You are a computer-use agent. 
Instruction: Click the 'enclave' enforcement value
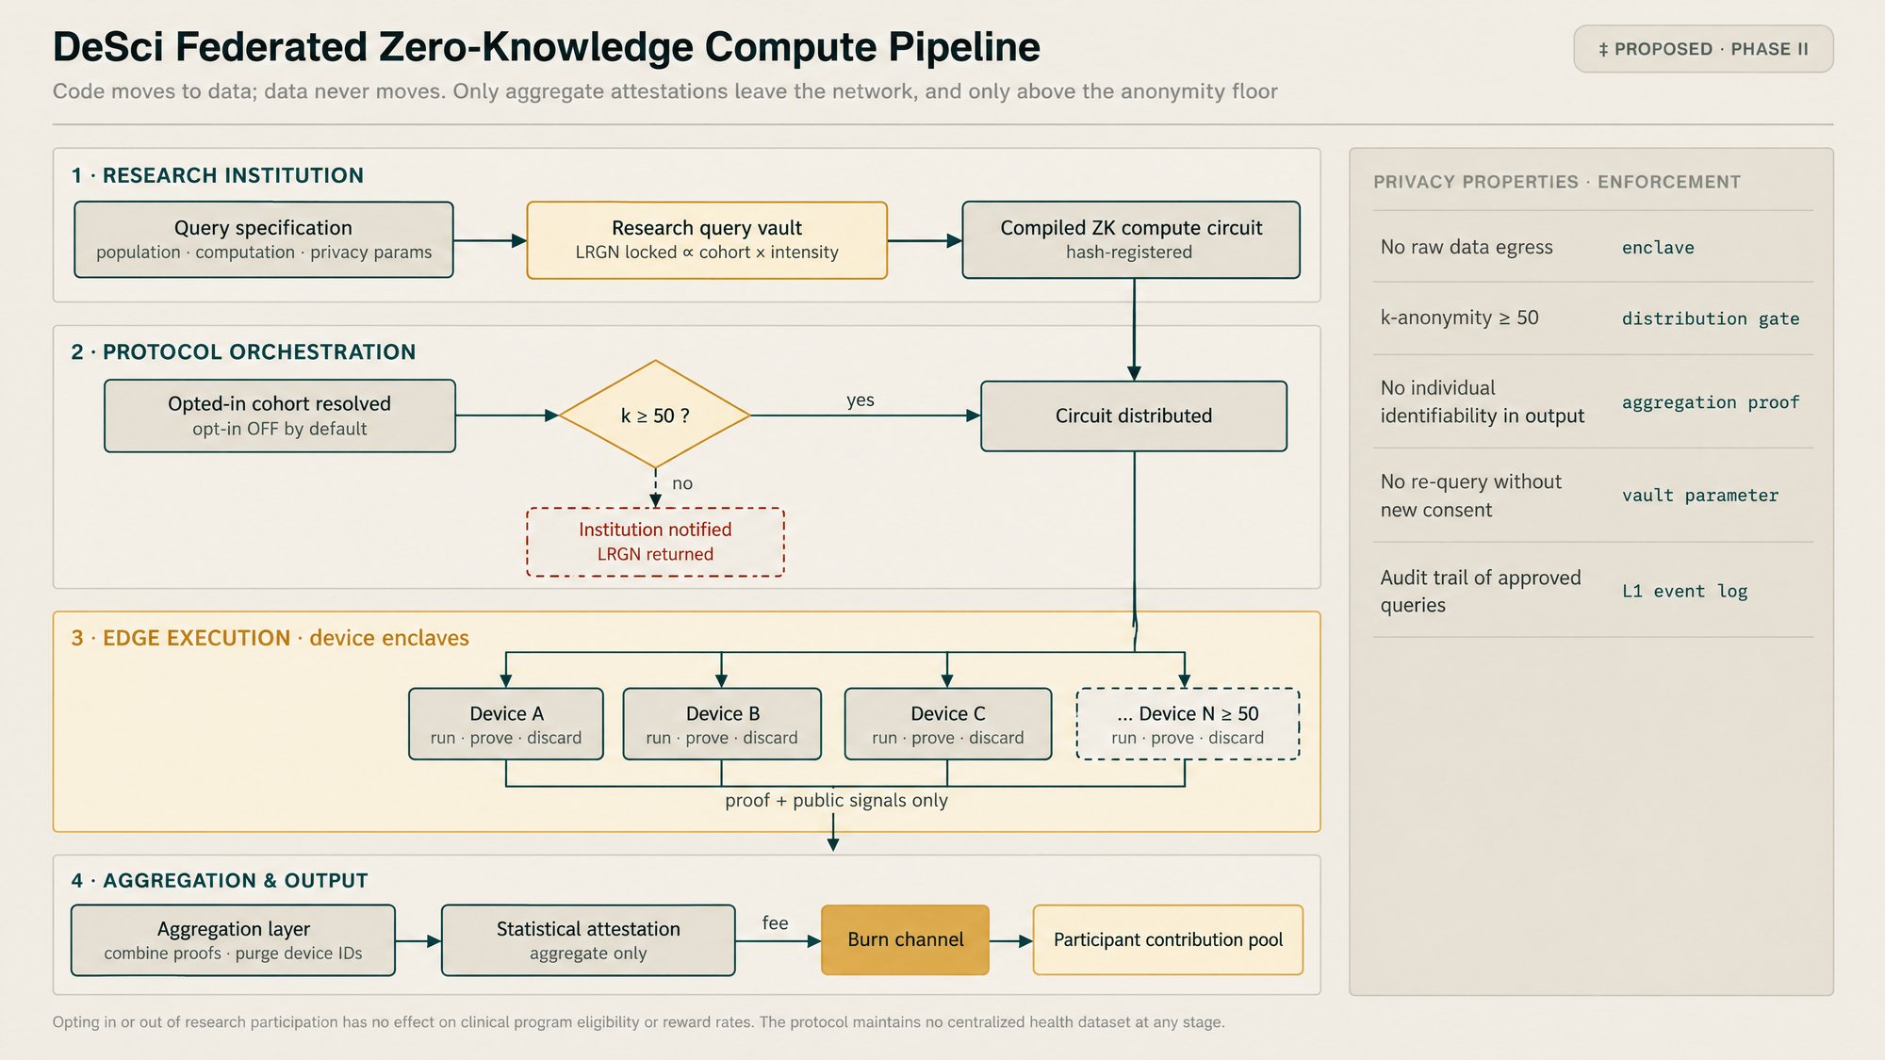[1658, 248]
